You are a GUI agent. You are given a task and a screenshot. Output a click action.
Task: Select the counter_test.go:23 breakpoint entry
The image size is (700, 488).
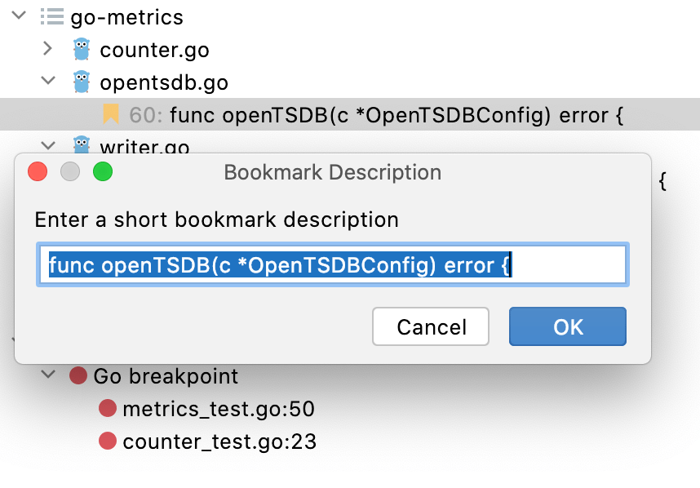pyautogui.click(x=219, y=441)
